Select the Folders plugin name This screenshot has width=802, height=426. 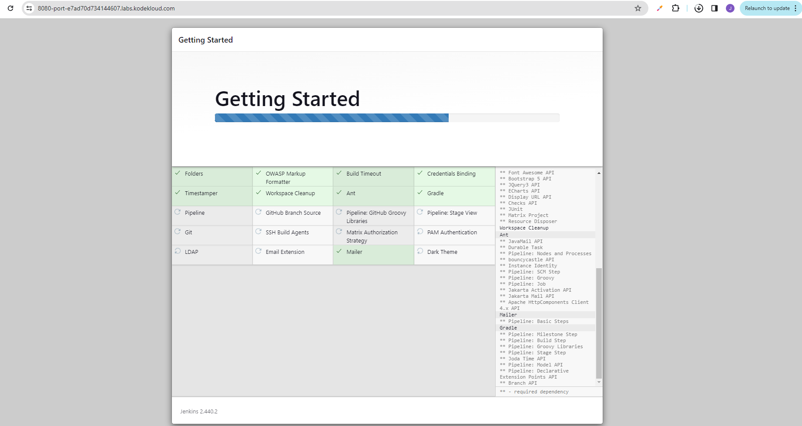point(194,174)
